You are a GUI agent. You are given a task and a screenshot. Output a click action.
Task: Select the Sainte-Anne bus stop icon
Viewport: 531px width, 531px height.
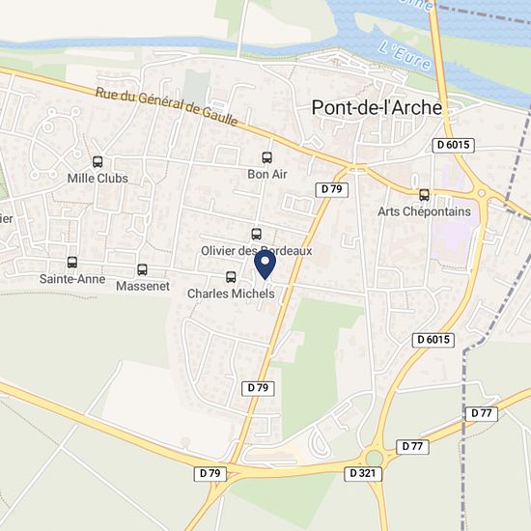[x=72, y=263]
